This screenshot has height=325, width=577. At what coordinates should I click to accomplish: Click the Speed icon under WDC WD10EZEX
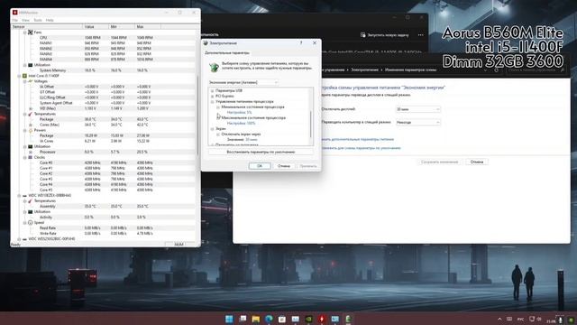(31, 223)
